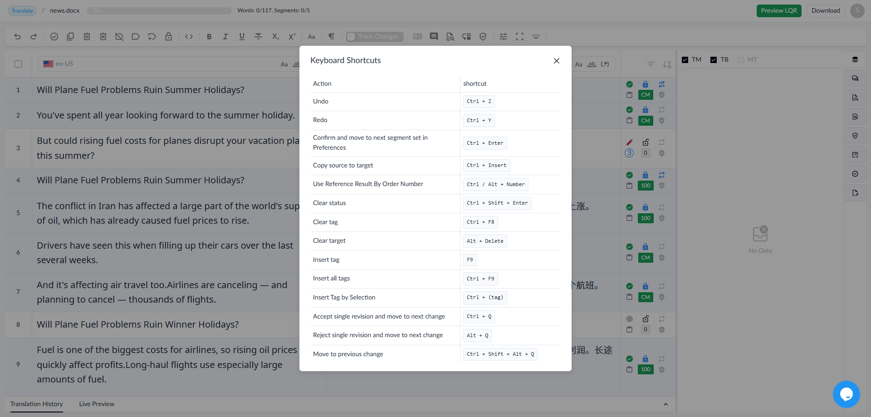Close the Keyboard Shortcuts dialog

(x=557, y=61)
